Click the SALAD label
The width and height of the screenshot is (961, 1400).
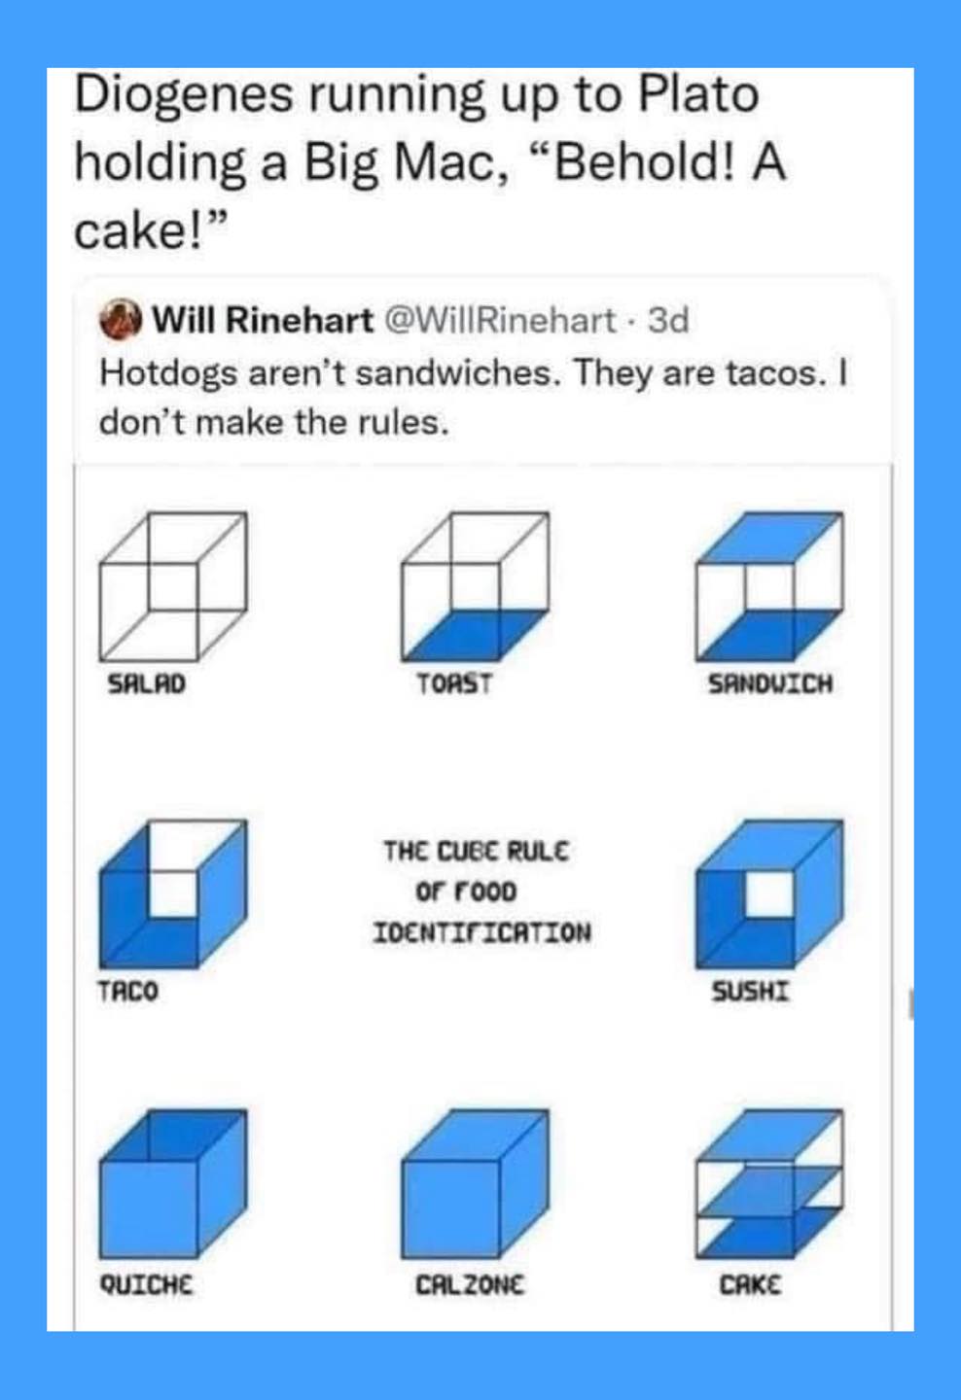point(146,684)
